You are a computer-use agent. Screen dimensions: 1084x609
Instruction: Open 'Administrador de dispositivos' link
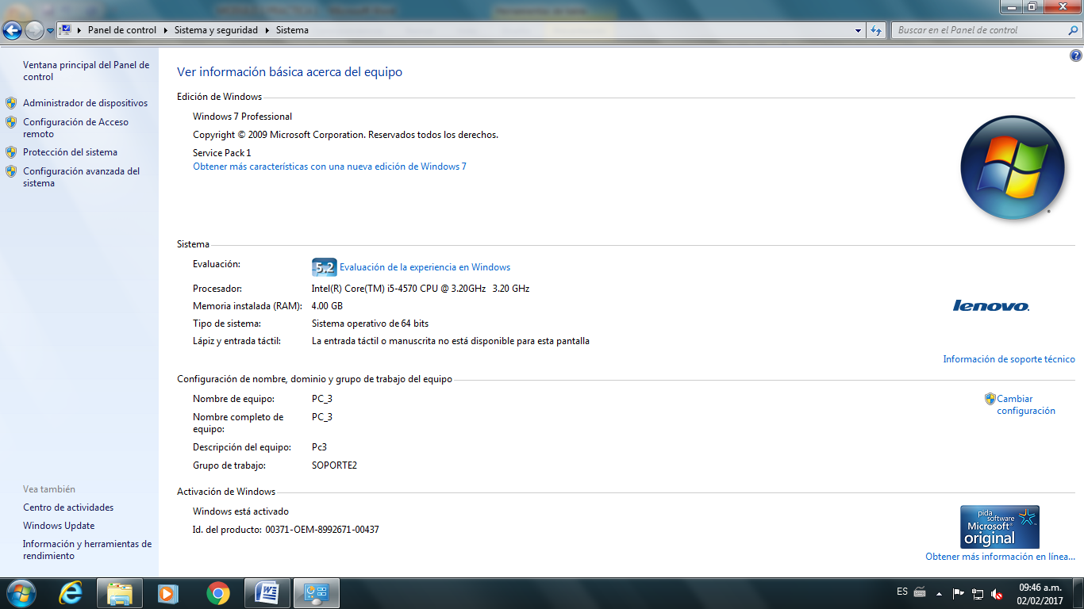point(85,103)
